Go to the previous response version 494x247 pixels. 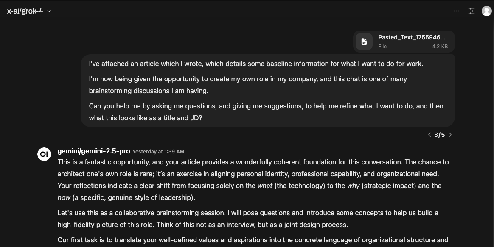click(429, 135)
